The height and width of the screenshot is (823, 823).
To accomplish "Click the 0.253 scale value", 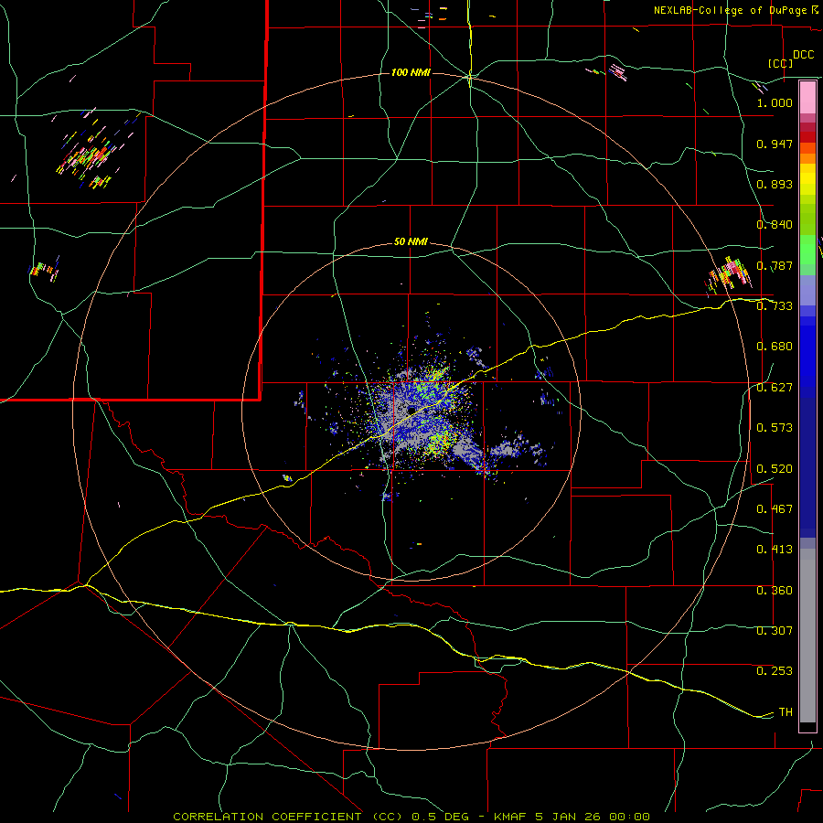I will pos(775,671).
